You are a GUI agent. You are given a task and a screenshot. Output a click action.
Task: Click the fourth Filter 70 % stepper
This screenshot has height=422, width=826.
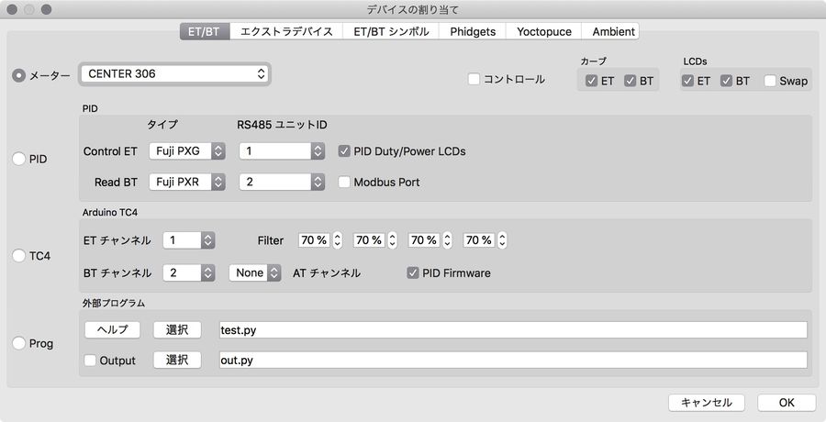click(503, 240)
